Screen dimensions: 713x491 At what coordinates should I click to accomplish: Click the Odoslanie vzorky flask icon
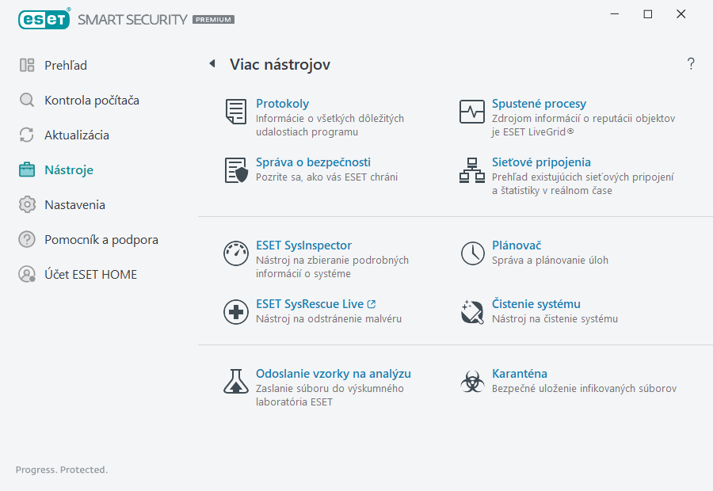click(236, 382)
